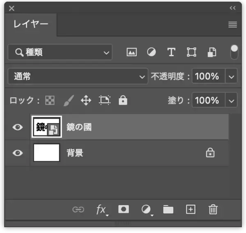Lock transparent pixels checkerboard icon
This screenshot has height=233, width=246.
click(x=50, y=101)
